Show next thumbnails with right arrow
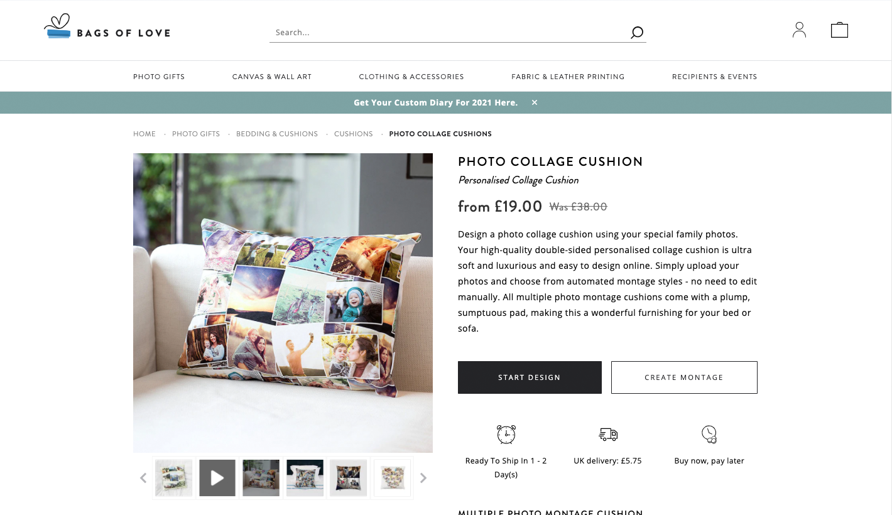Image resolution: width=892 pixels, height=515 pixels. pyautogui.click(x=423, y=478)
